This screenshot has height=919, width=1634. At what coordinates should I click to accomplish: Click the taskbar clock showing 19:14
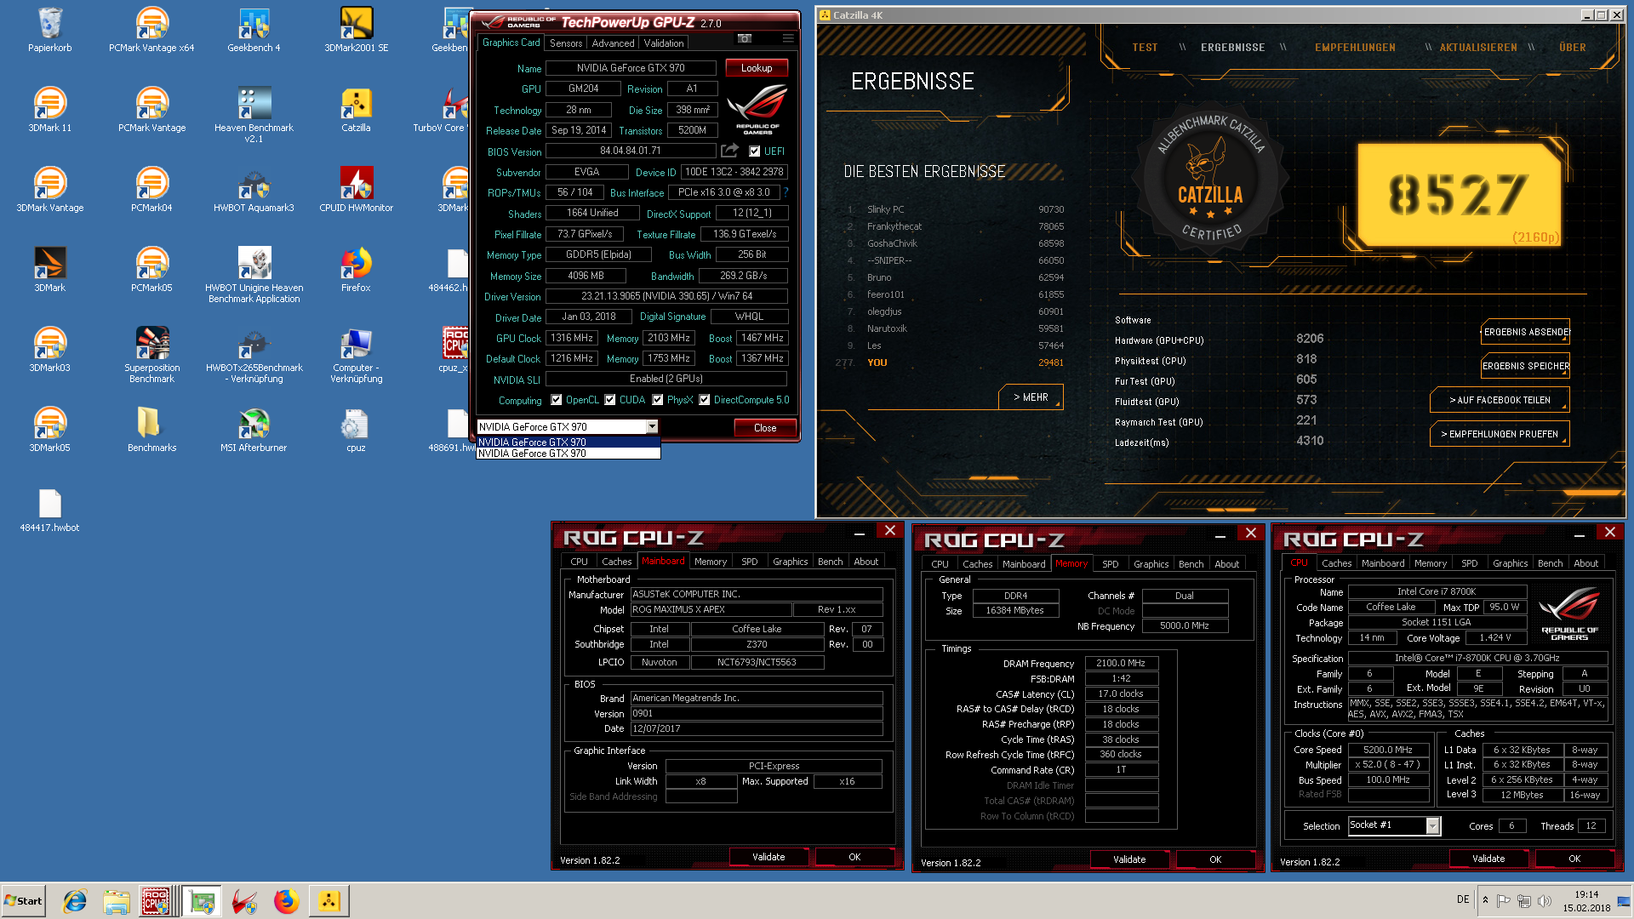point(1586,901)
